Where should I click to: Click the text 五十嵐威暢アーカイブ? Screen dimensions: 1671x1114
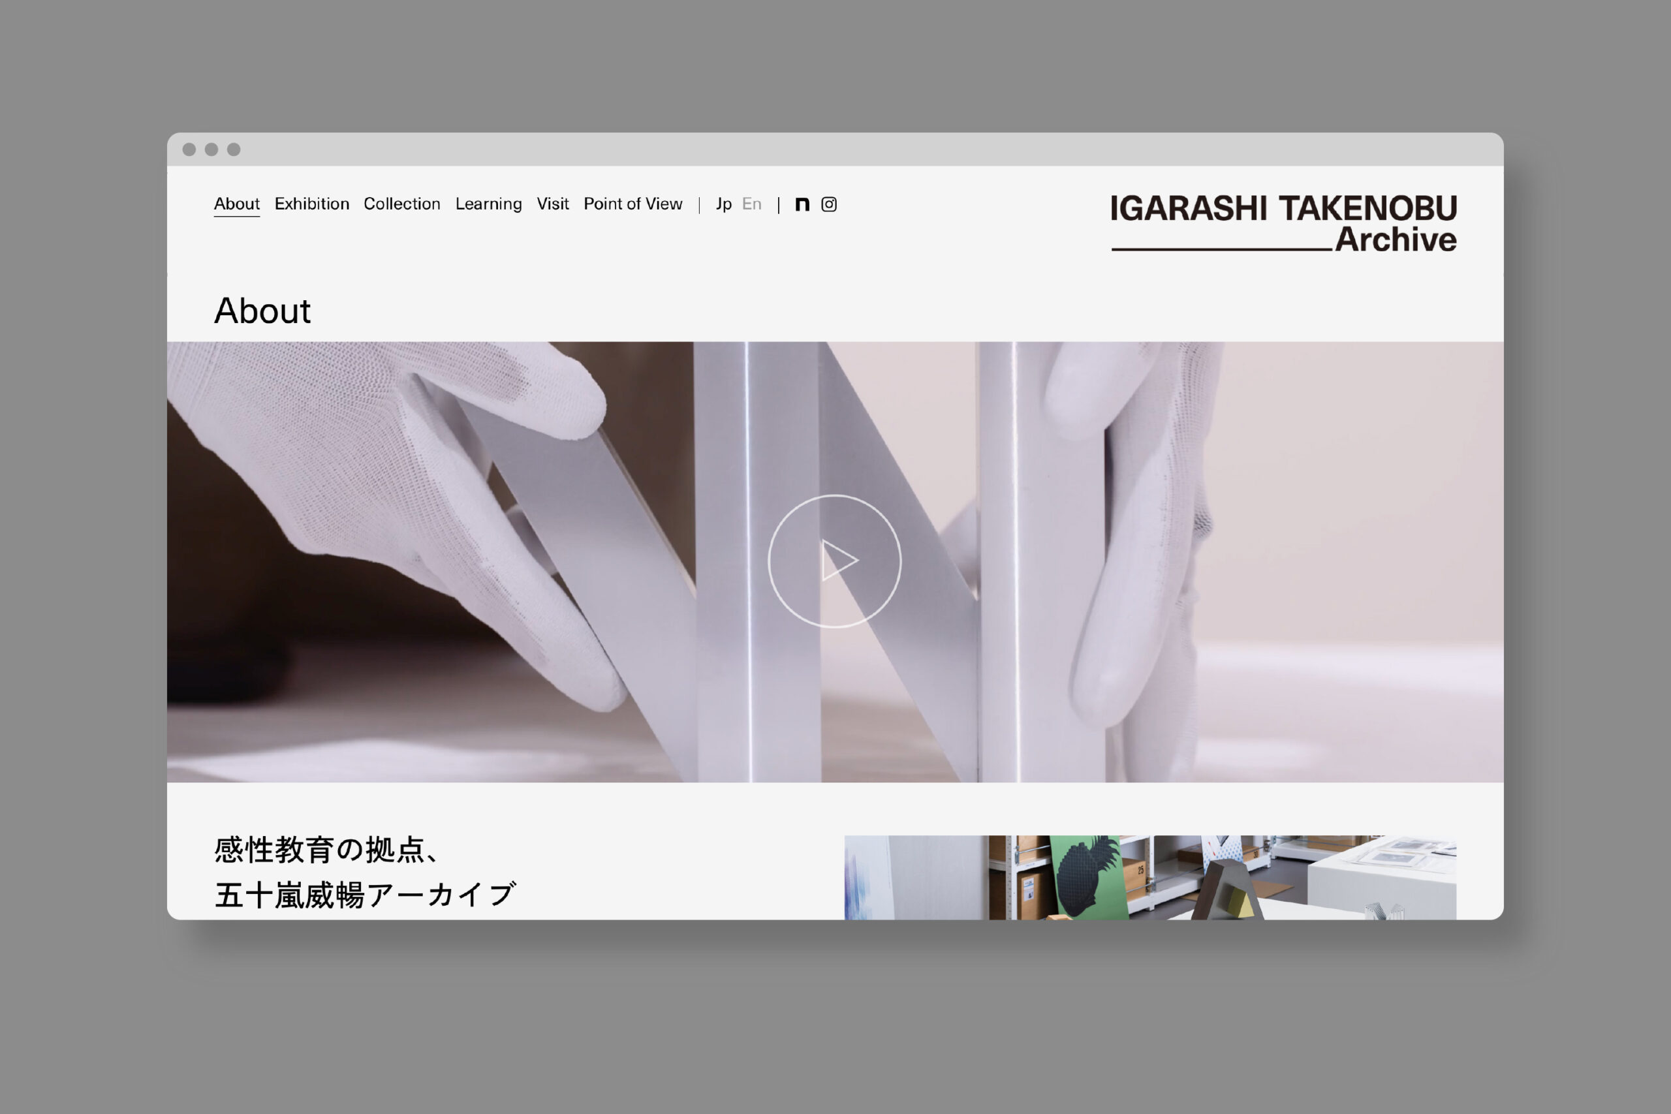coord(365,895)
